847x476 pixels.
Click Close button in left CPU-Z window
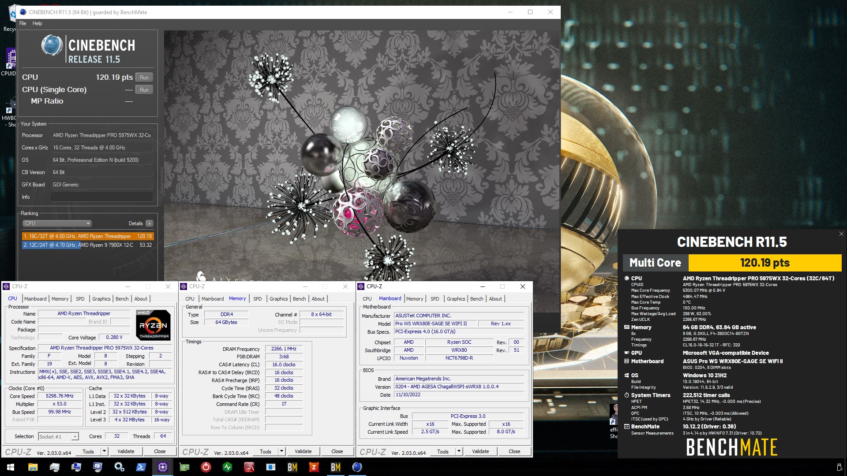[x=160, y=451]
